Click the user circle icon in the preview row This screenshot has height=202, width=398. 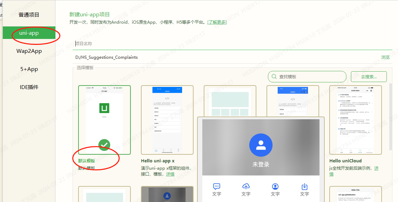(275, 187)
